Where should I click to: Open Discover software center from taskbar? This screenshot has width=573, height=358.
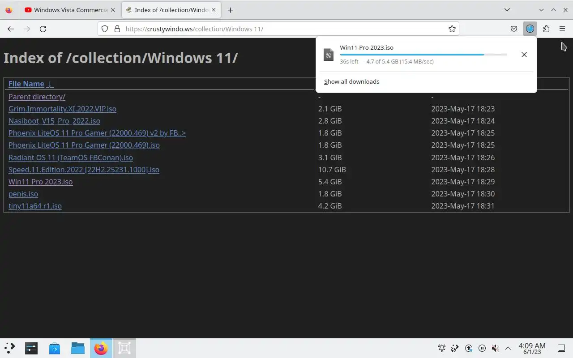[x=55, y=348]
